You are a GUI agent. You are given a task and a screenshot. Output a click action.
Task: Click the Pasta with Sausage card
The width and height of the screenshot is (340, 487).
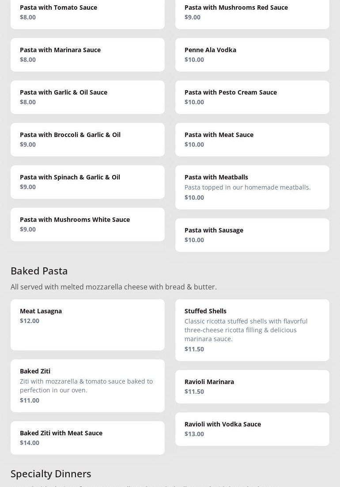252,235
